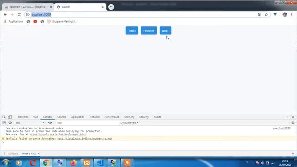
Task: Switch to the Vue devtools panel
Action: tap(36, 117)
